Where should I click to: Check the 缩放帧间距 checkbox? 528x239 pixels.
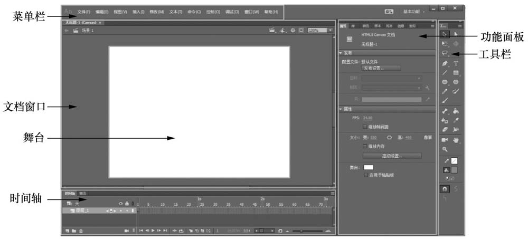(365, 127)
